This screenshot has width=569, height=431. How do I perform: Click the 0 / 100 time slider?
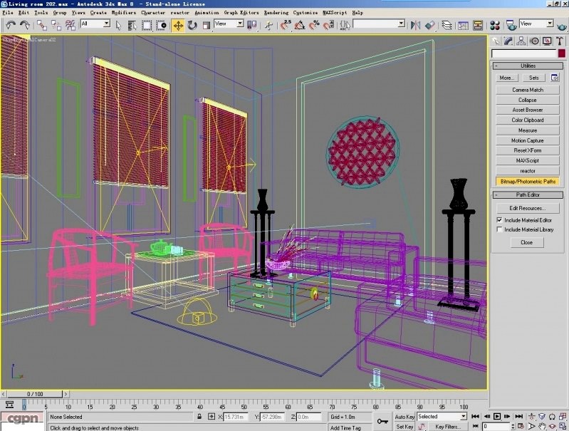[35, 394]
